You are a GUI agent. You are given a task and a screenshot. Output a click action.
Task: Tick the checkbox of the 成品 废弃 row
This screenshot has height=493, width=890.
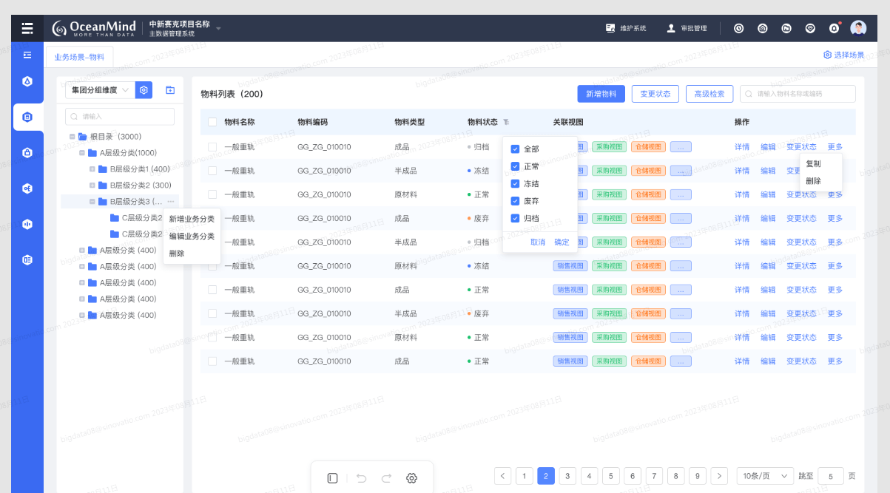point(212,218)
